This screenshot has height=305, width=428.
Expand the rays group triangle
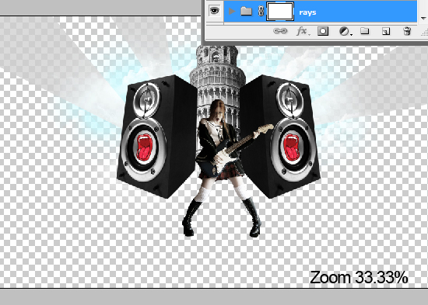click(x=232, y=12)
